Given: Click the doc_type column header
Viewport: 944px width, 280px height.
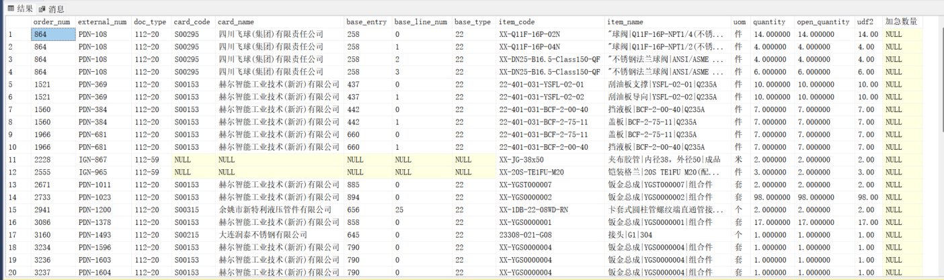Looking at the screenshot, I should (x=151, y=21).
